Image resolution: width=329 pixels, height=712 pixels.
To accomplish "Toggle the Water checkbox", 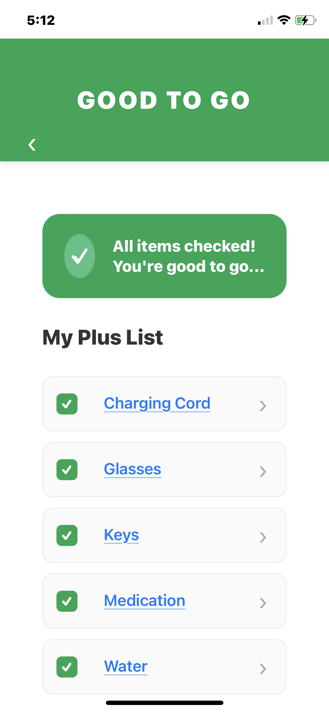I will tap(67, 667).
